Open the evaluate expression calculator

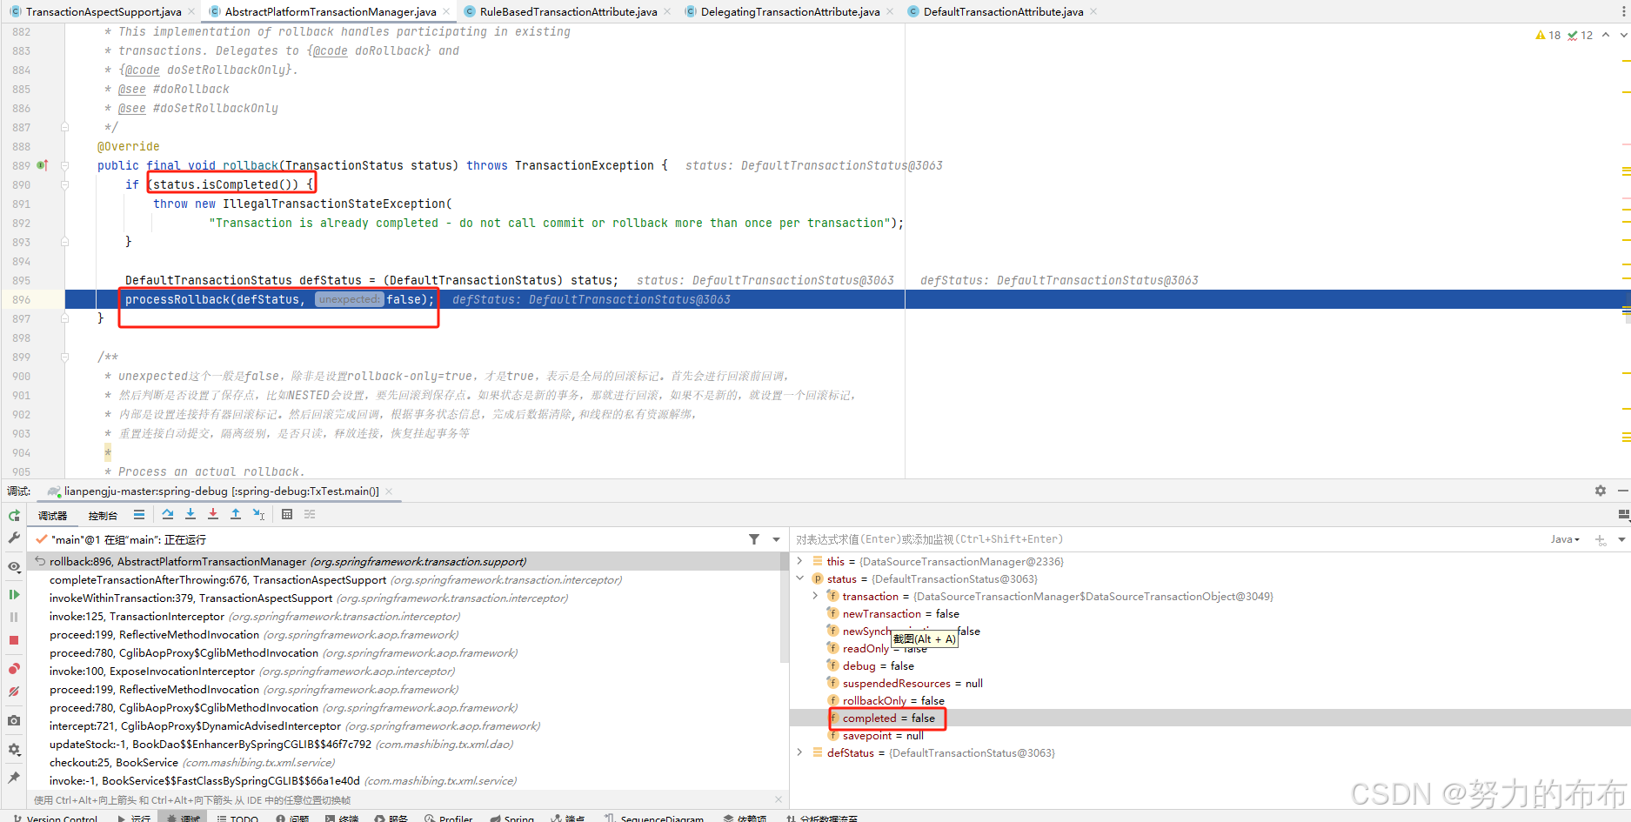[287, 515]
